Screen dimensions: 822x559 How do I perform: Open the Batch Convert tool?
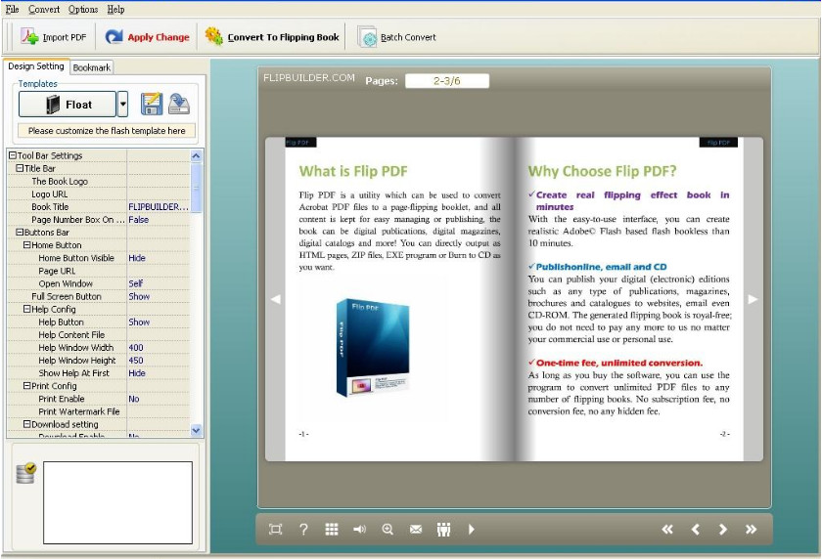coord(397,37)
